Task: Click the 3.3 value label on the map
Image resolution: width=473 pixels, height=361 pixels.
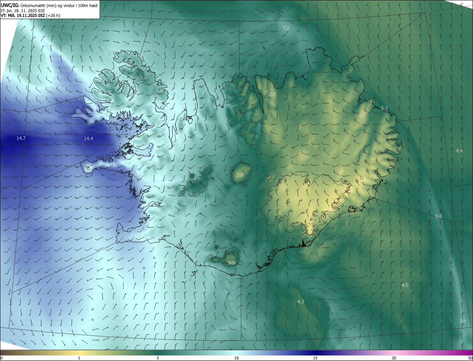Action: coord(231,263)
